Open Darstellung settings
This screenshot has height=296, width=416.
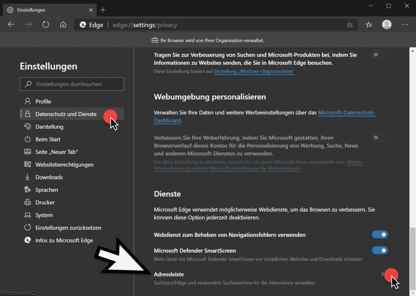71,127
